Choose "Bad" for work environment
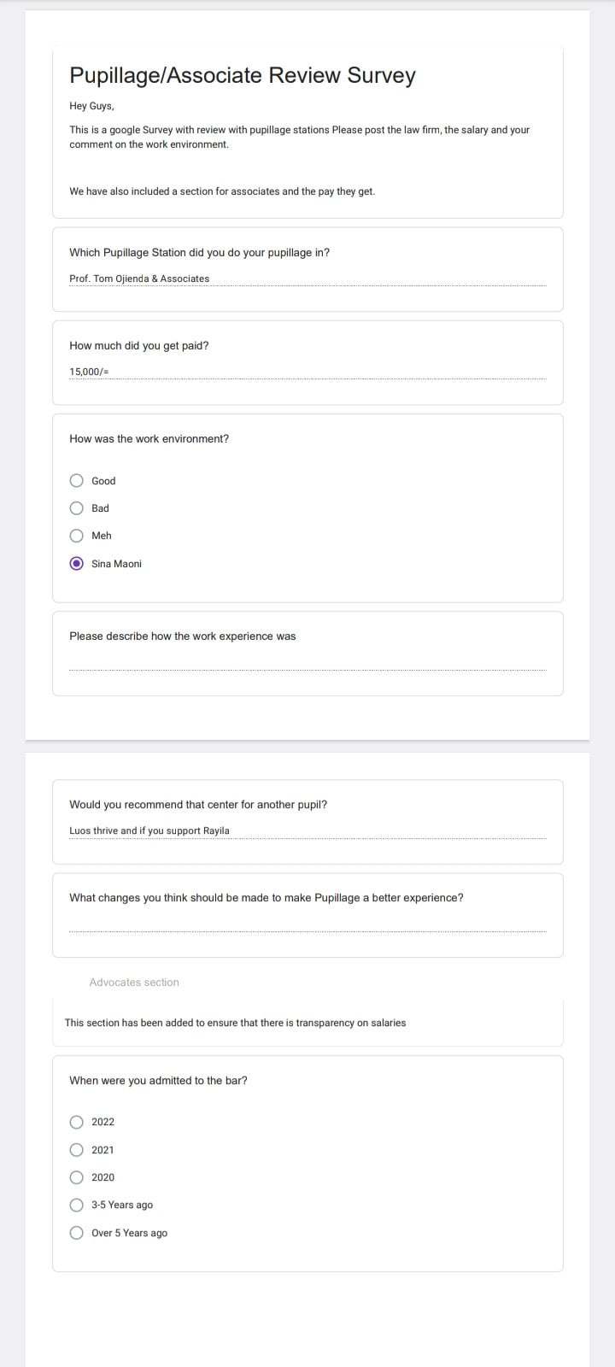This screenshot has height=1367, width=615. [x=77, y=508]
